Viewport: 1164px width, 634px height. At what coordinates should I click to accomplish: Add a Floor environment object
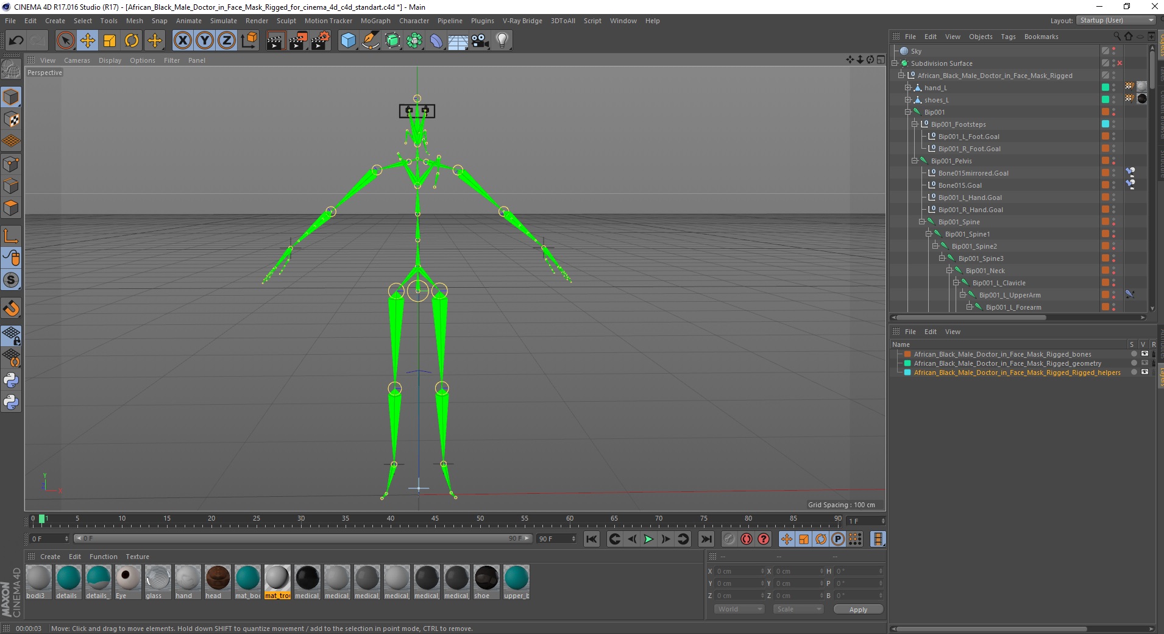point(458,41)
